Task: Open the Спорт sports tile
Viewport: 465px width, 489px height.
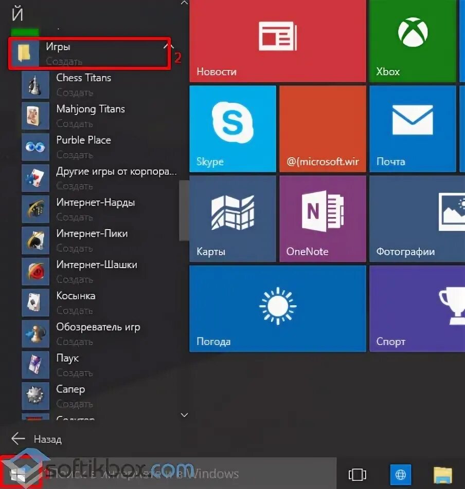Action: (417, 309)
